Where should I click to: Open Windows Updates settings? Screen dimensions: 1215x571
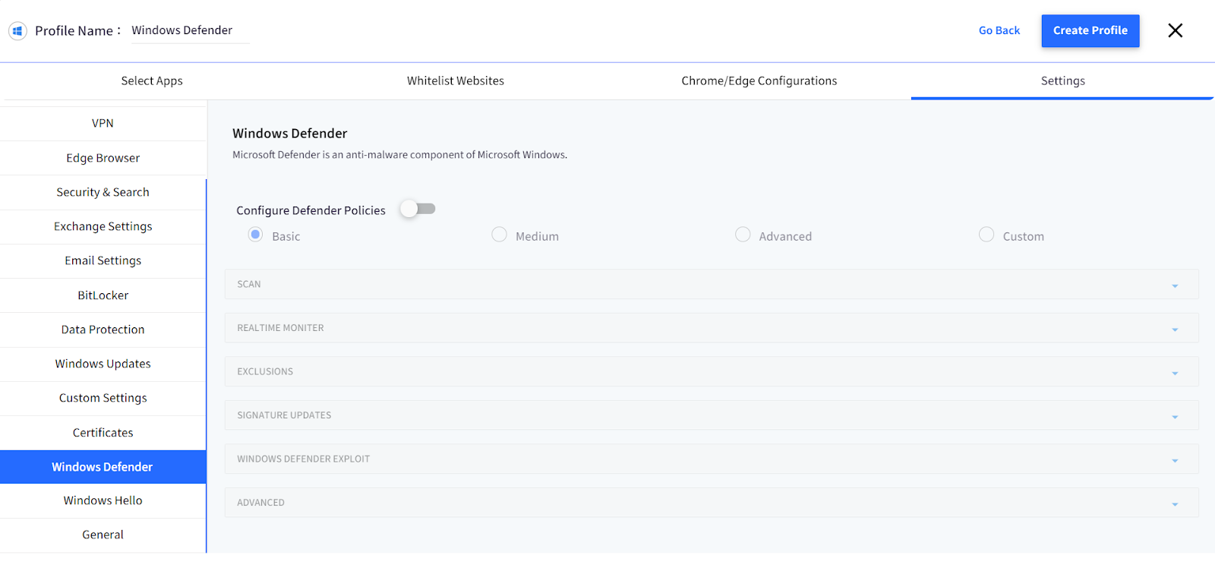coord(103,364)
